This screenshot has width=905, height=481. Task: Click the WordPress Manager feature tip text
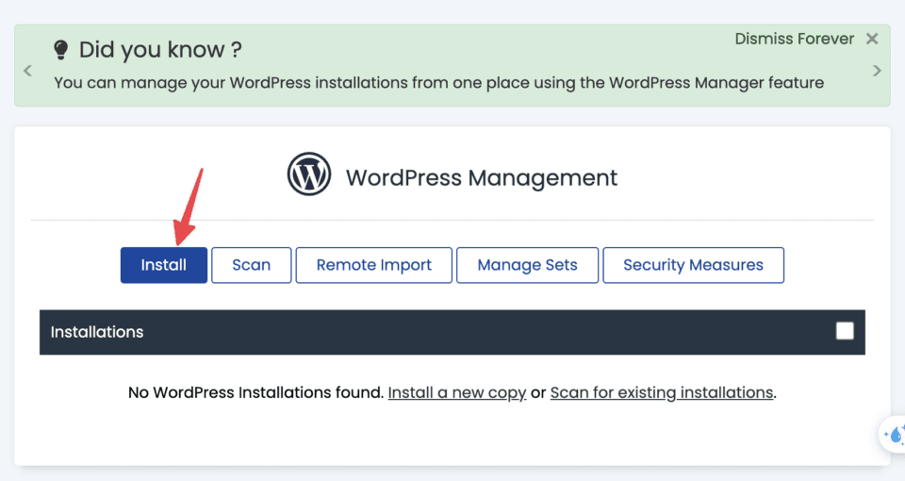(x=438, y=83)
